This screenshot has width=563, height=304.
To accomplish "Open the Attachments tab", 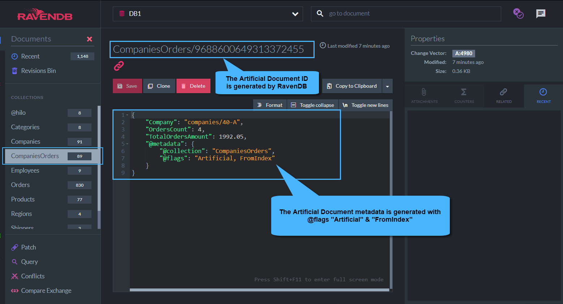I will point(425,96).
